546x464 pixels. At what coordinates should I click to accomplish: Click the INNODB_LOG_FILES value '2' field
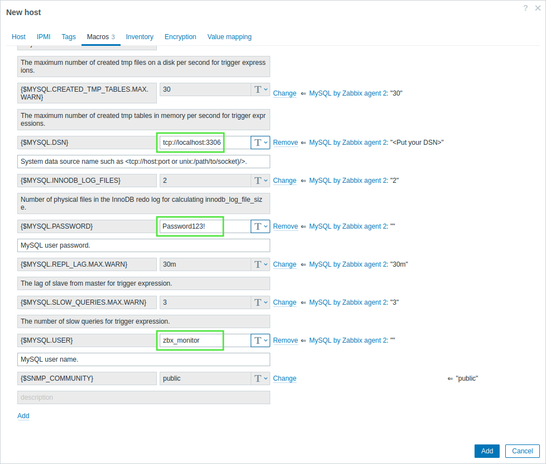coord(205,180)
